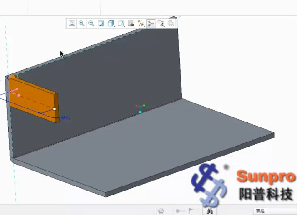297x215 pixels.
Task: Open the Display Style cube menu
Action: (111, 24)
